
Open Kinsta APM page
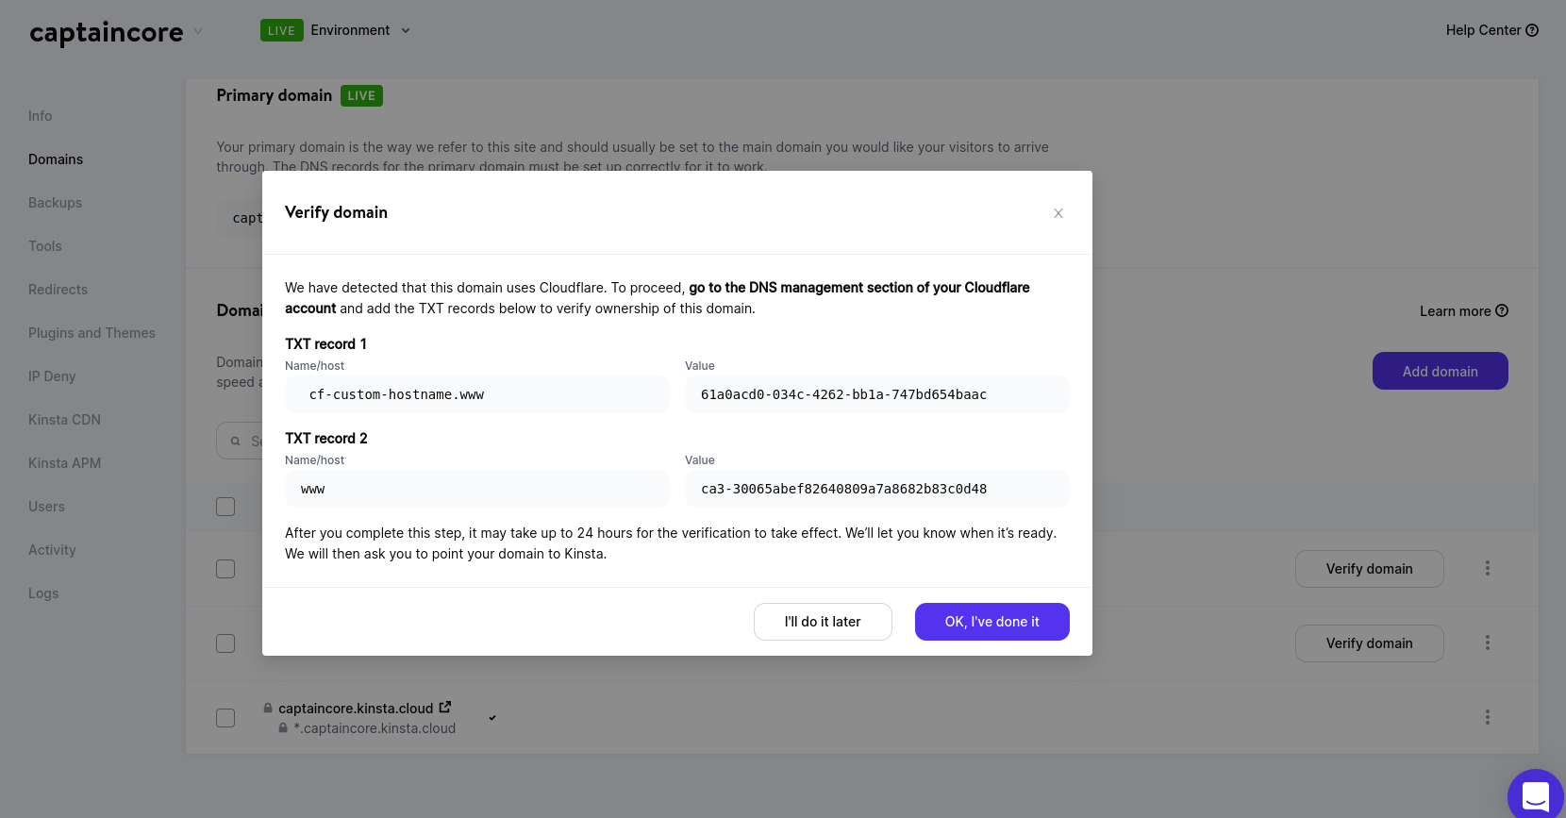64,463
